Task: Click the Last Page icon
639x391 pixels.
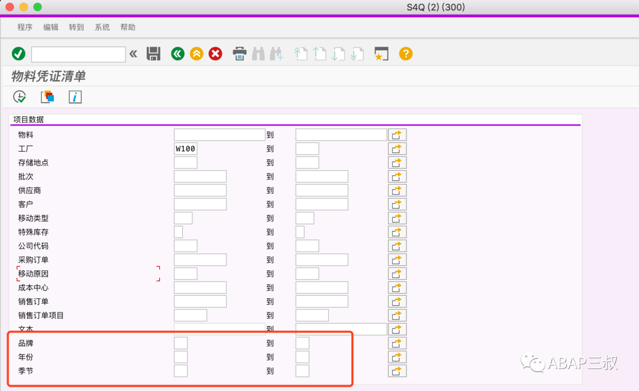Action: click(357, 54)
